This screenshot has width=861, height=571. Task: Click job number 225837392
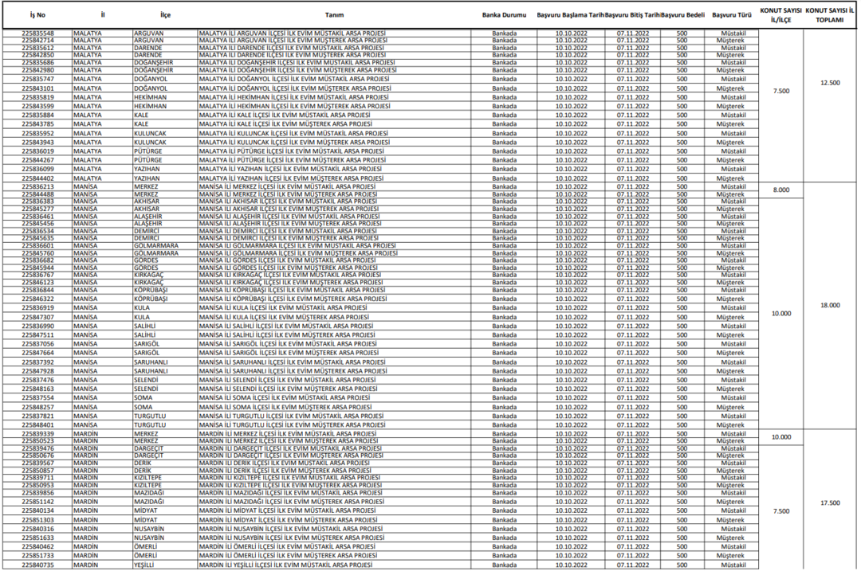(x=38, y=362)
